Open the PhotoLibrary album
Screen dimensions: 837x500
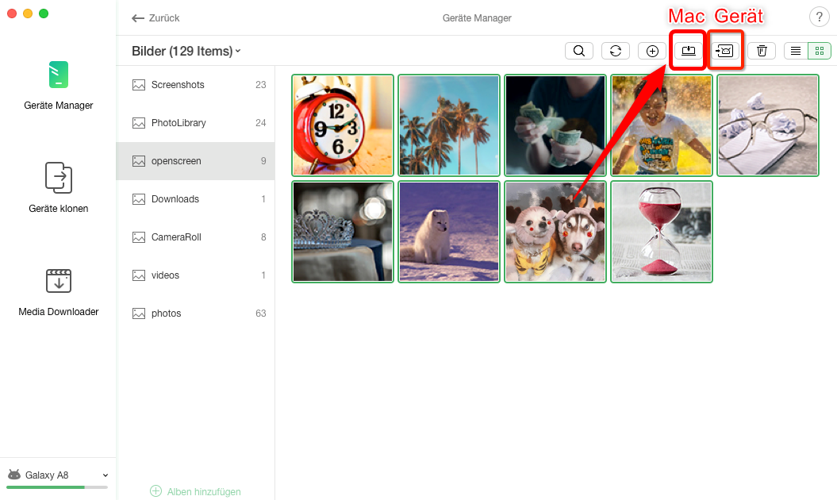coord(179,123)
